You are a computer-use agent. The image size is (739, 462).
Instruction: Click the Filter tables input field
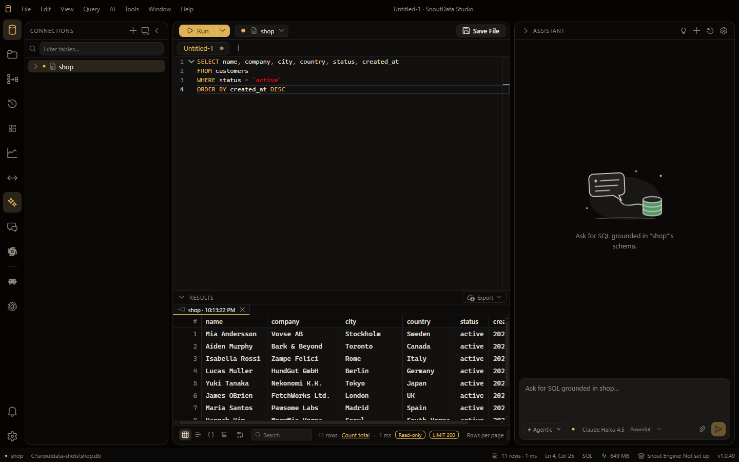pos(102,49)
